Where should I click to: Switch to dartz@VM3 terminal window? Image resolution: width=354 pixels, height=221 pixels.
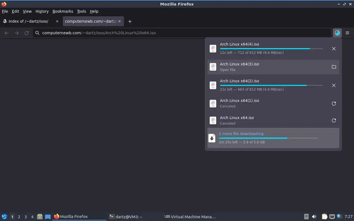pyautogui.click(x=135, y=217)
